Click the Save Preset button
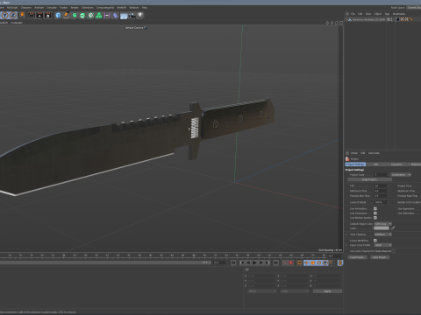 tap(380, 257)
